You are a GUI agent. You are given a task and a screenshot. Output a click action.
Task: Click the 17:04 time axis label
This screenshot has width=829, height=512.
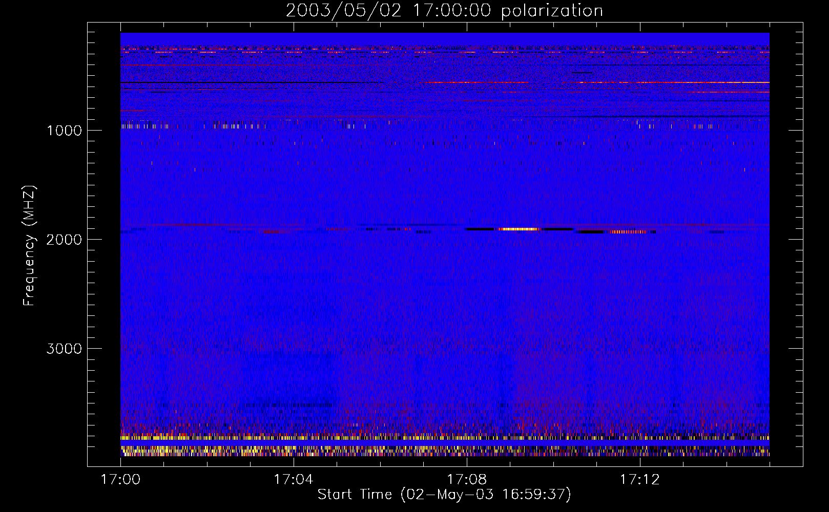tap(293, 480)
